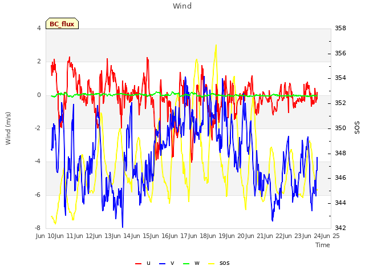Toggle the w series in the legend
Viewport: 365px width, 274px height.
(192, 263)
